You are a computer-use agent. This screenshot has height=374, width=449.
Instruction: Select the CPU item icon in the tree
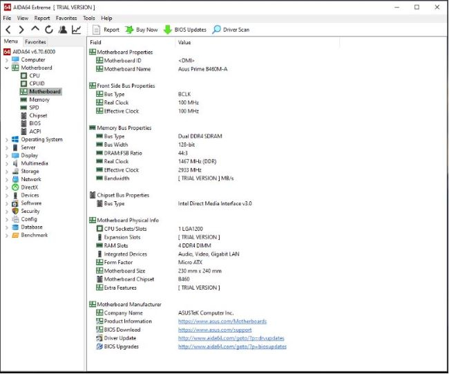coord(24,76)
